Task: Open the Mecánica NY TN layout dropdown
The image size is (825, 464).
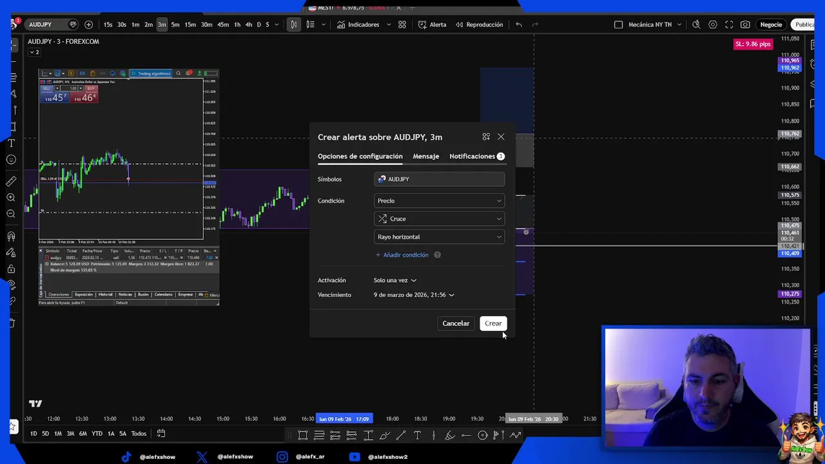Action: coord(654,24)
